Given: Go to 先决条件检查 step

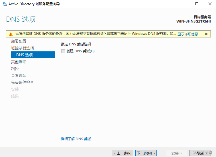Looking at the screenshot, I should 23,82.
